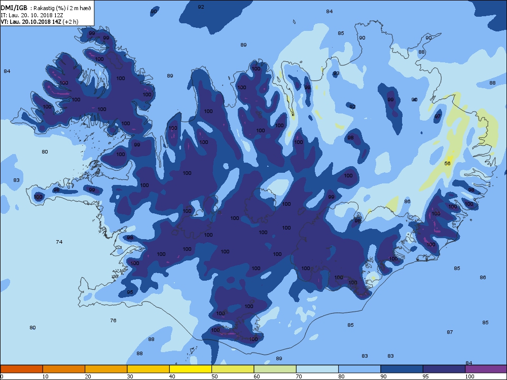Click the 76 humidity value on the map

coord(113,321)
